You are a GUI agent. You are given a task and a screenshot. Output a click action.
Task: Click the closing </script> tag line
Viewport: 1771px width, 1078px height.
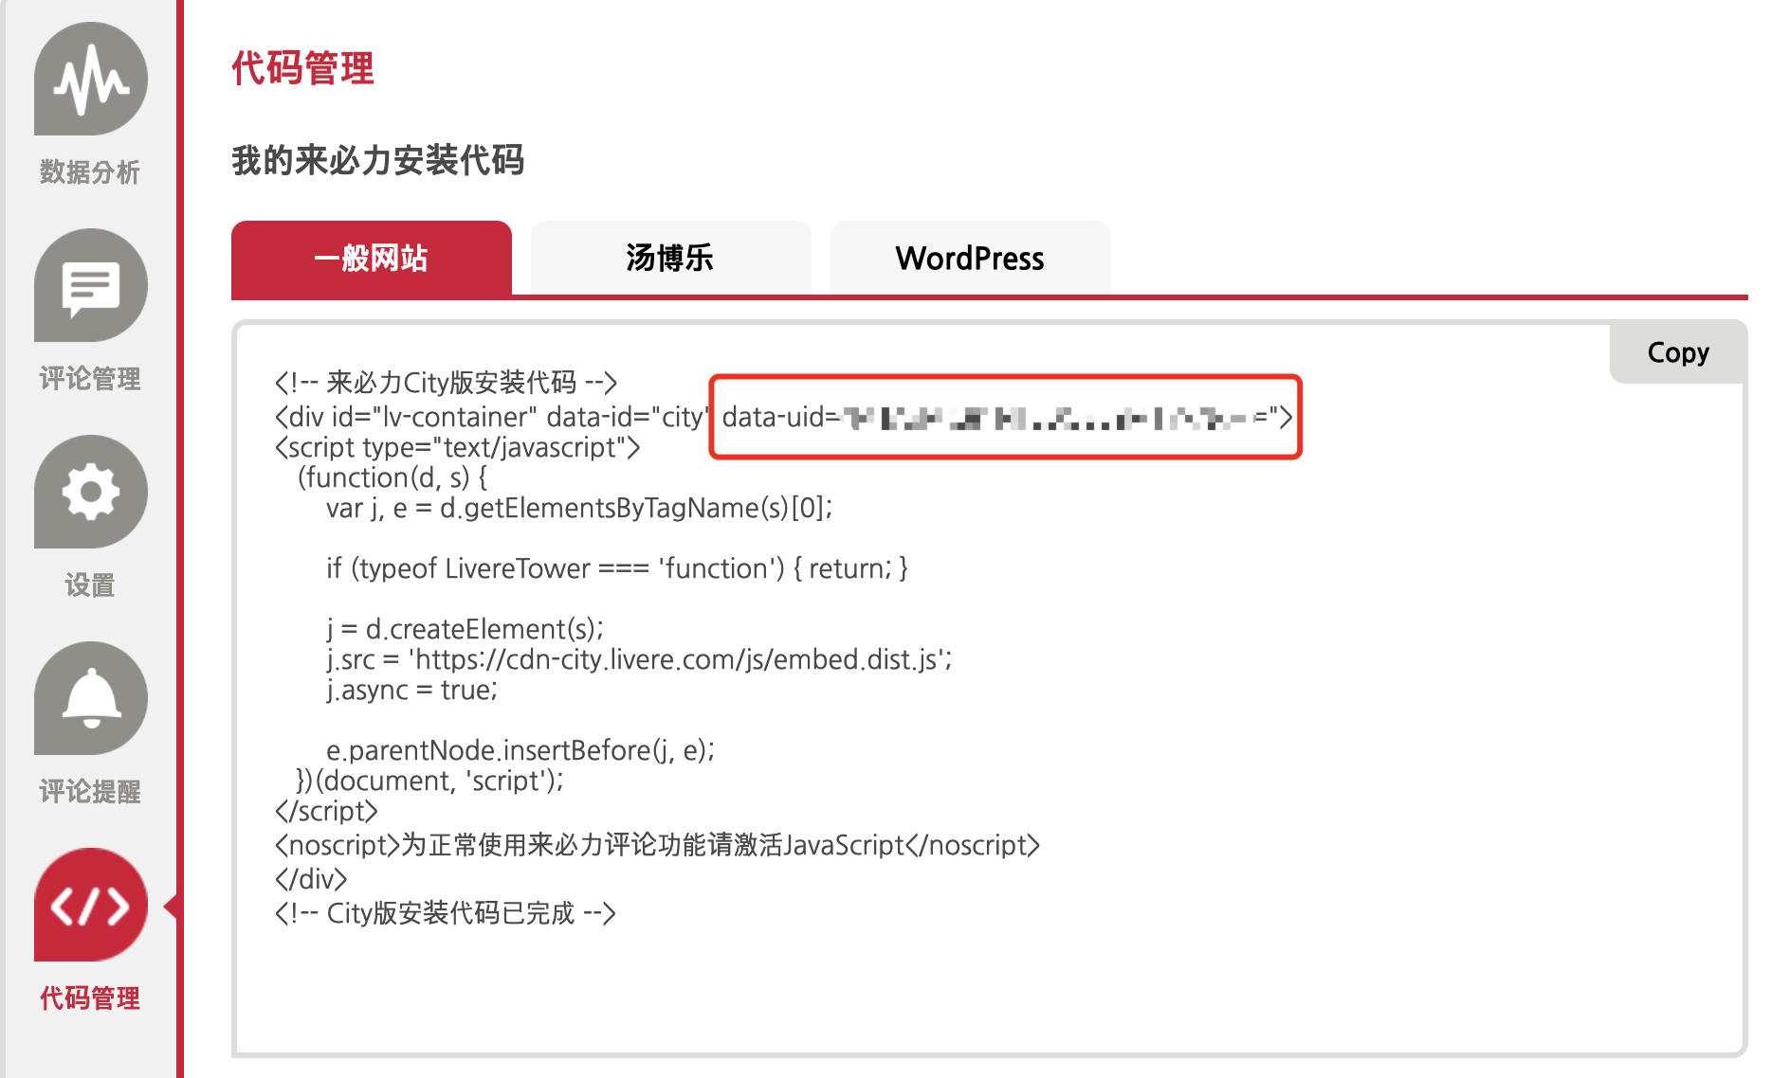[326, 811]
